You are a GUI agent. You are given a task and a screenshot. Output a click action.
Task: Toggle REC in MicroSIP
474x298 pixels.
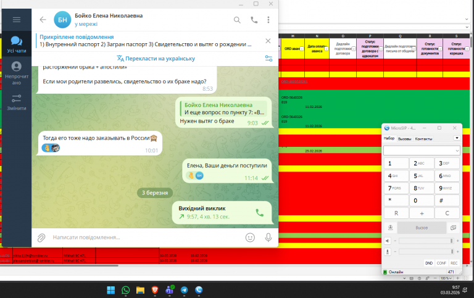[454, 263]
